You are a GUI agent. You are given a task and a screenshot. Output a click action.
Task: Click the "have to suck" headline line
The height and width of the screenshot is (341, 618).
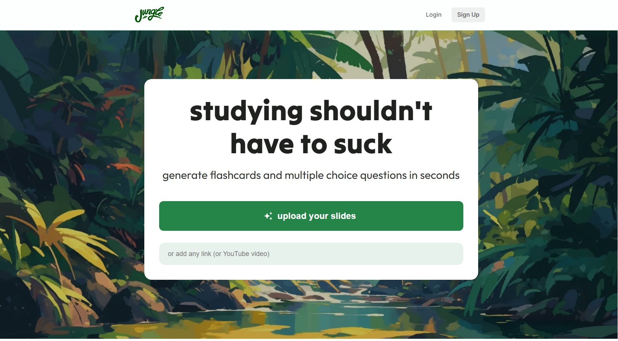[x=311, y=144]
